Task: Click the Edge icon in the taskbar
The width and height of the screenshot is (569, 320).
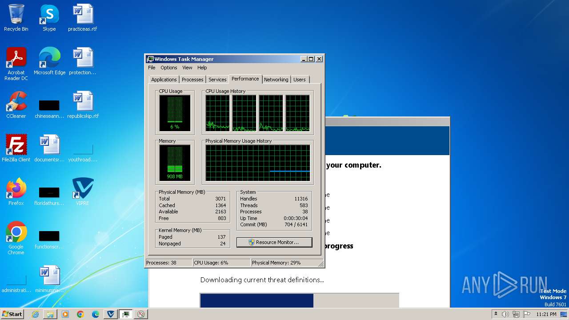Action: (96, 314)
